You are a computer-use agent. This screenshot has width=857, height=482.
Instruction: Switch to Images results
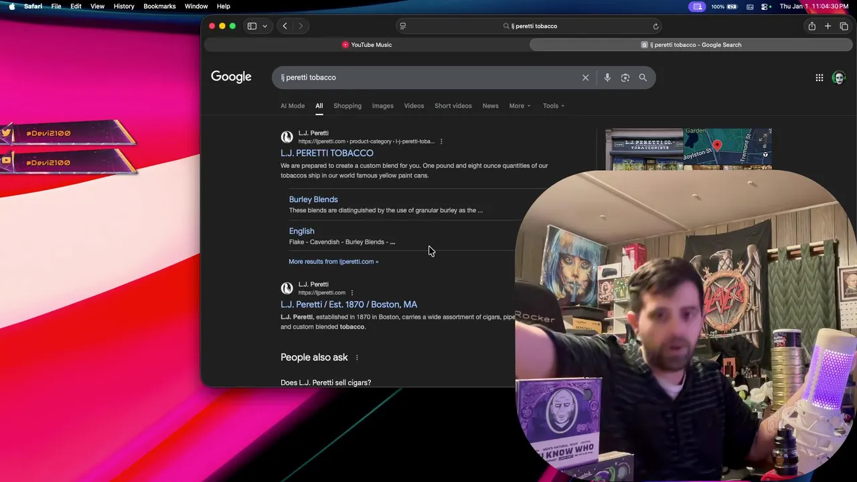(383, 106)
